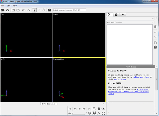Select the Zoom magnifier viewport tool
The height and width of the screenshot is (116, 159).
click(x=94, y=109)
